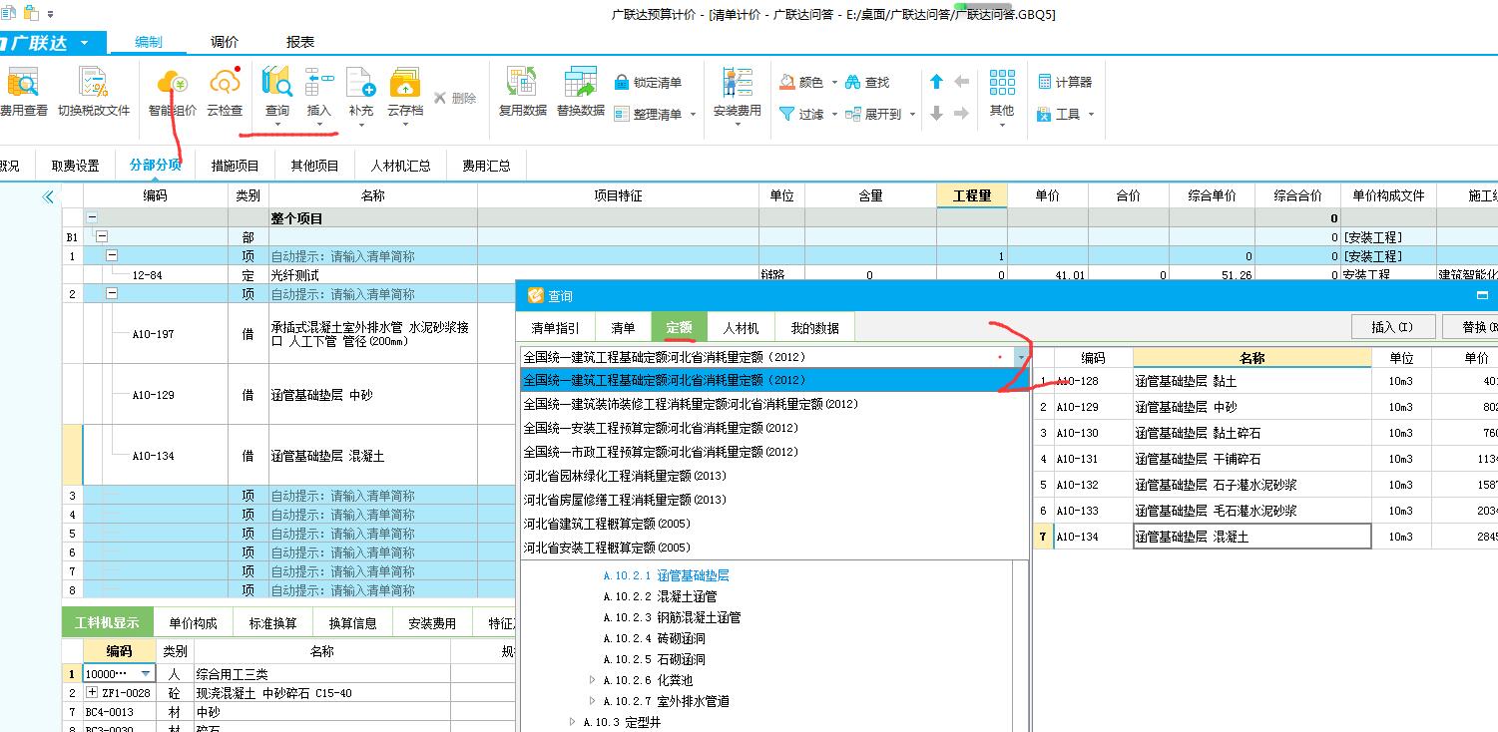
Task: Open 展开到 expand-to dropdown
Action: click(x=879, y=114)
